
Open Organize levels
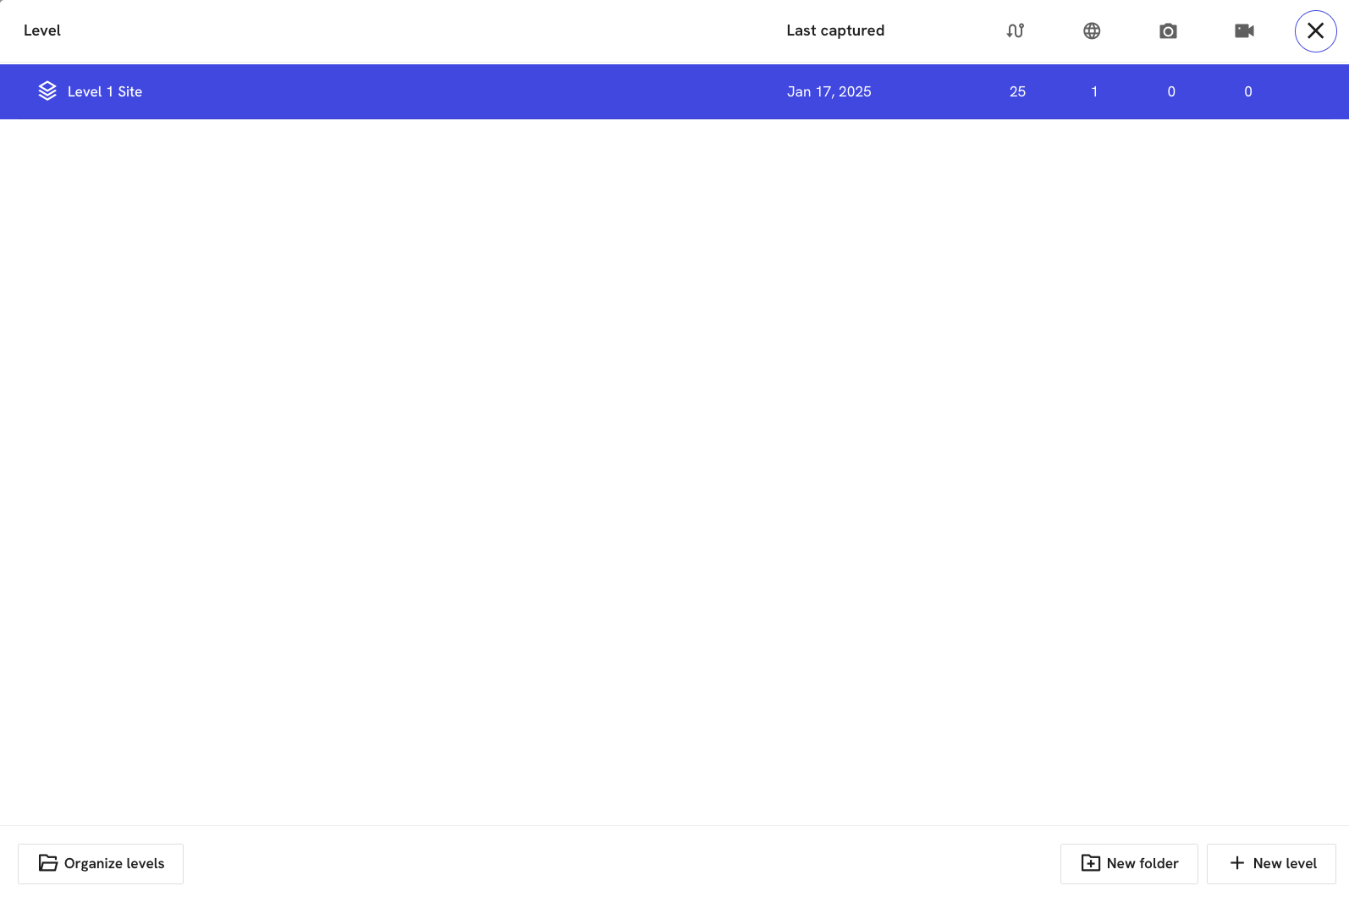tap(101, 863)
